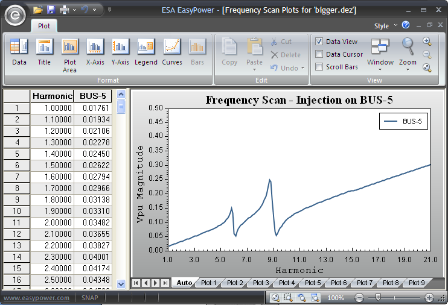The image size is (448, 305).
Task: Click the Copy icon in Edit group
Action: 229,52
